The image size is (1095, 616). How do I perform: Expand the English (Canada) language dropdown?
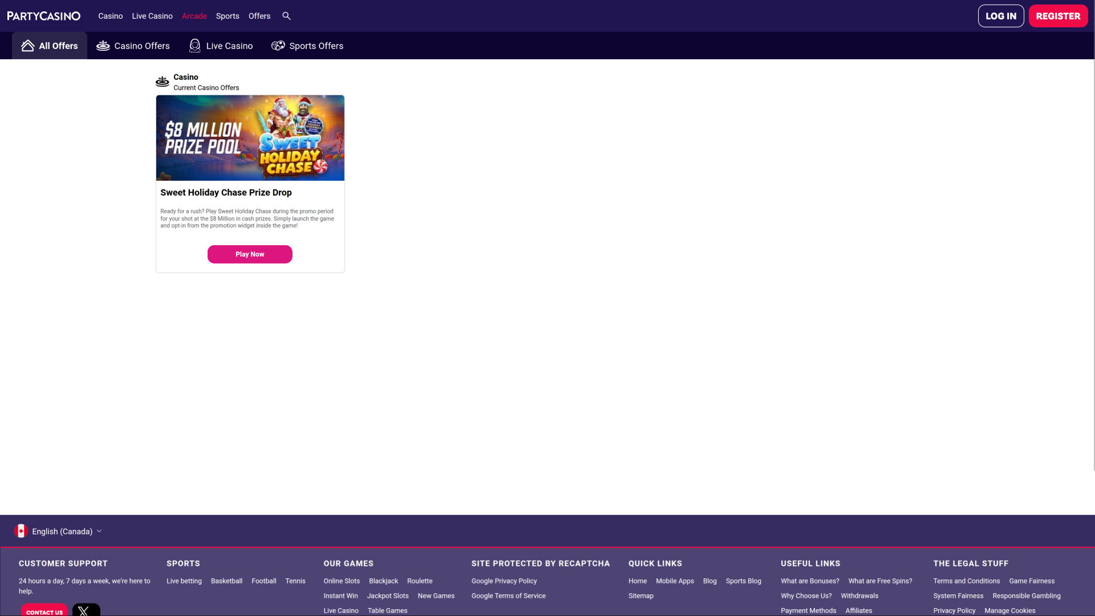tap(62, 530)
